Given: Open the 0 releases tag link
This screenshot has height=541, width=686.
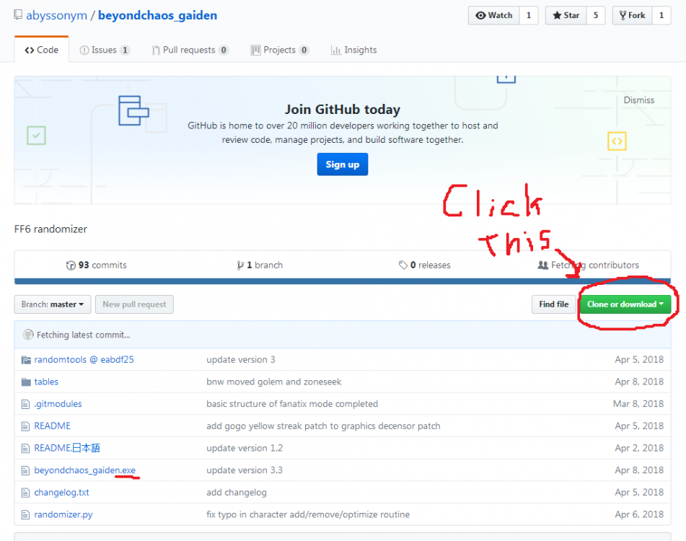Looking at the screenshot, I should (424, 265).
